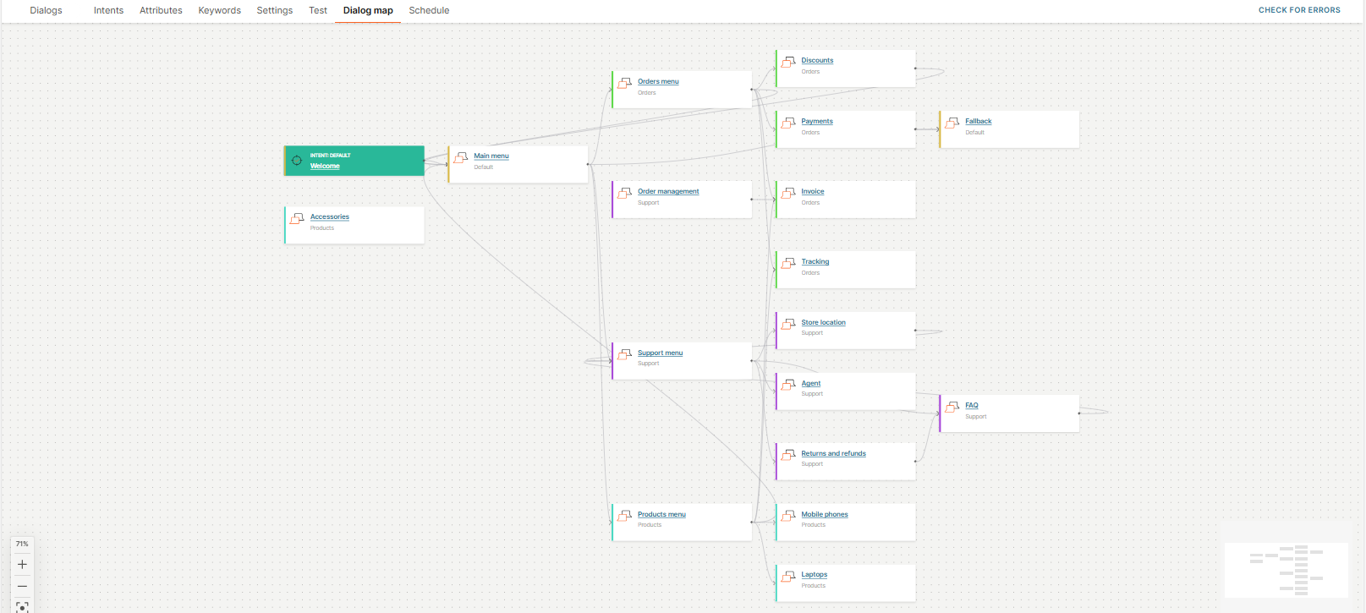Click the minimap overview thumbnail
This screenshot has height=613, width=1366.
1286,570
